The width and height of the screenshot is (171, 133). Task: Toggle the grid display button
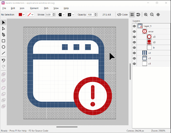pyautogui.click(x=132, y=15)
